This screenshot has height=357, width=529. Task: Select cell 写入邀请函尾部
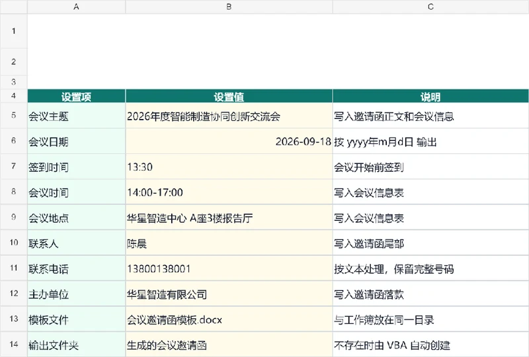430,243
